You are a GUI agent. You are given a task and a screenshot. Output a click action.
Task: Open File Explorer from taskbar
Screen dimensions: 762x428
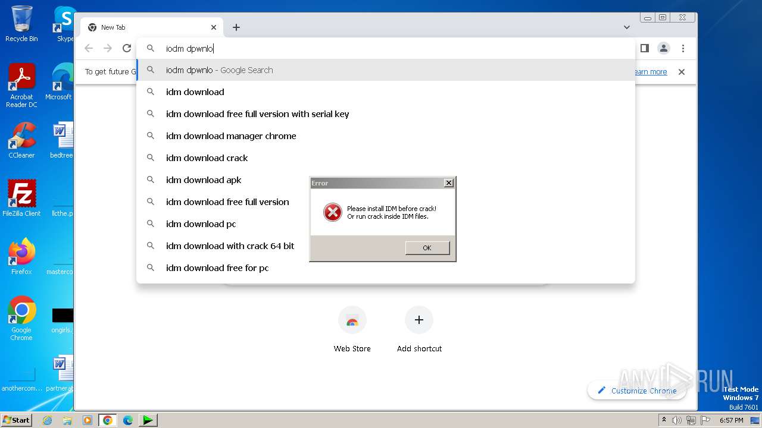(67, 420)
